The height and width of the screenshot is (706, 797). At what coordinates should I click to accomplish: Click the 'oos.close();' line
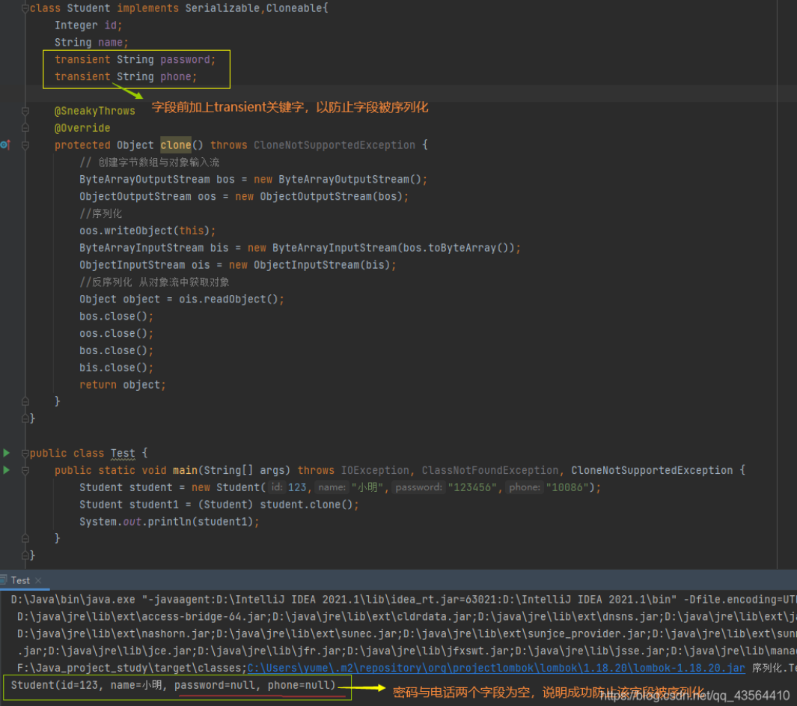point(117,334)
